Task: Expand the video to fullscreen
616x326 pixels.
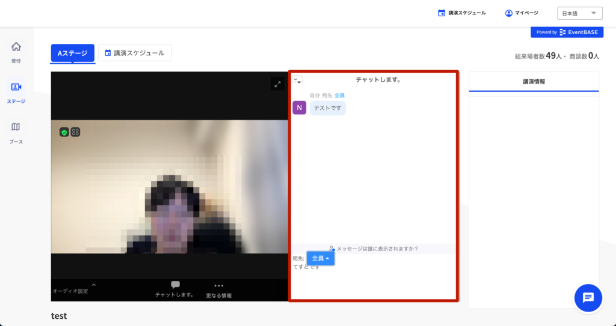Action: [277, 84]
